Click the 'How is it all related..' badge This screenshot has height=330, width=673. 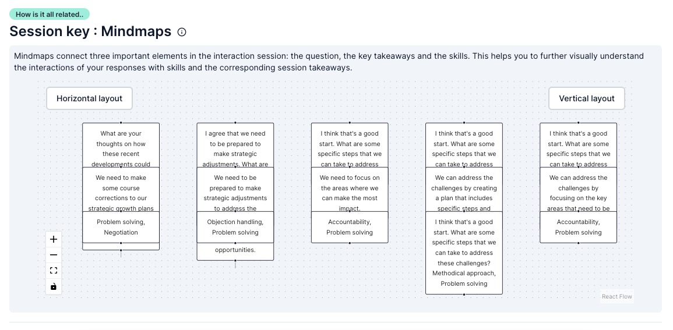pos(50,14)
